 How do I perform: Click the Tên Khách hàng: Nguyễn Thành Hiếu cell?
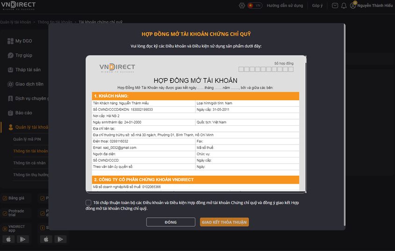tap(144, 103)
